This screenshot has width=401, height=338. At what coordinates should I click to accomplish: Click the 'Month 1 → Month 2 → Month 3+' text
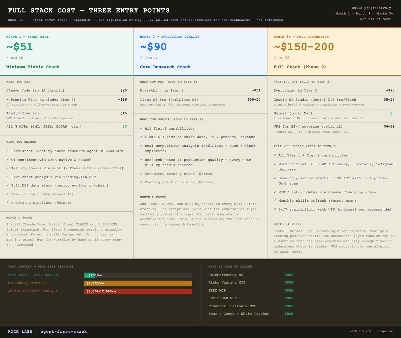point(364,13)
